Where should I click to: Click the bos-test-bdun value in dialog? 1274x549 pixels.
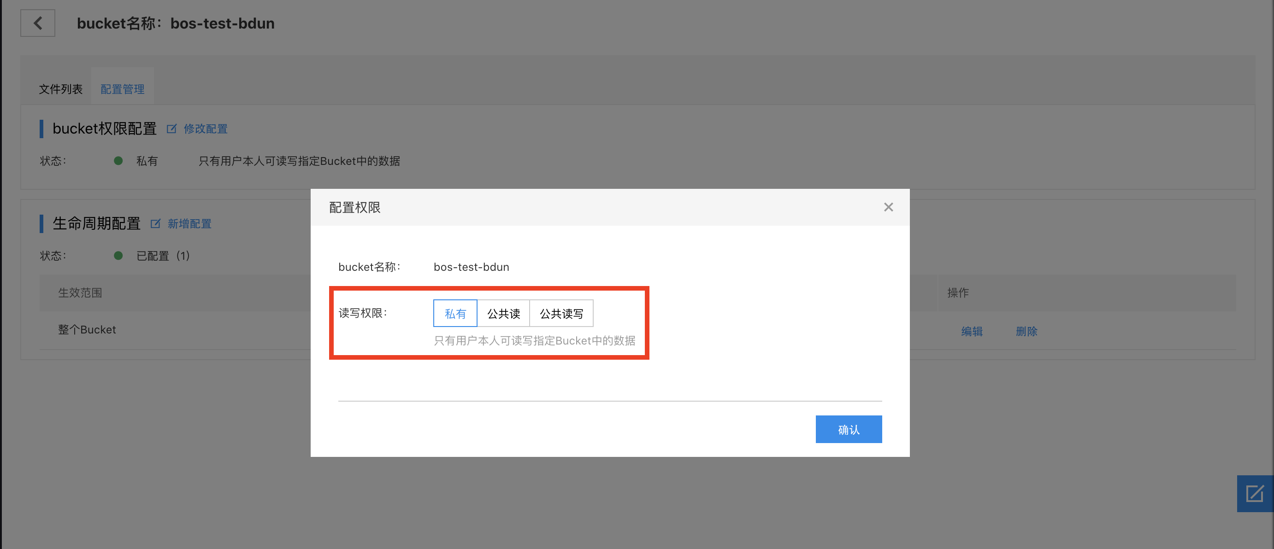[472, 267]
